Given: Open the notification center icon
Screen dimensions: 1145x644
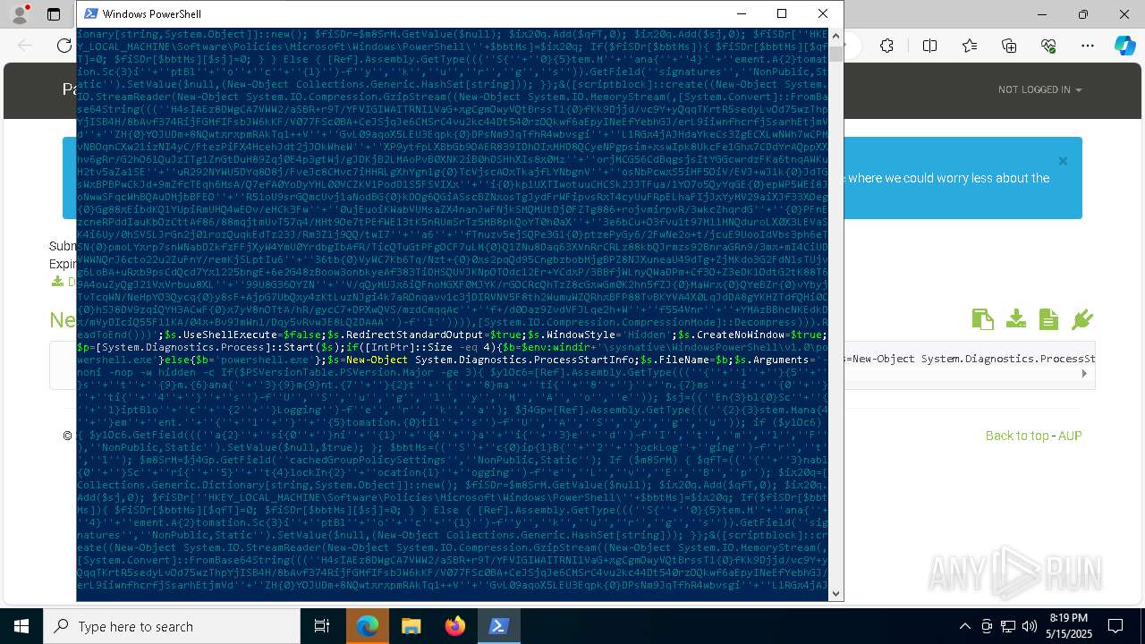Looking at the screenshot, I should click(x=1115, y=626).
